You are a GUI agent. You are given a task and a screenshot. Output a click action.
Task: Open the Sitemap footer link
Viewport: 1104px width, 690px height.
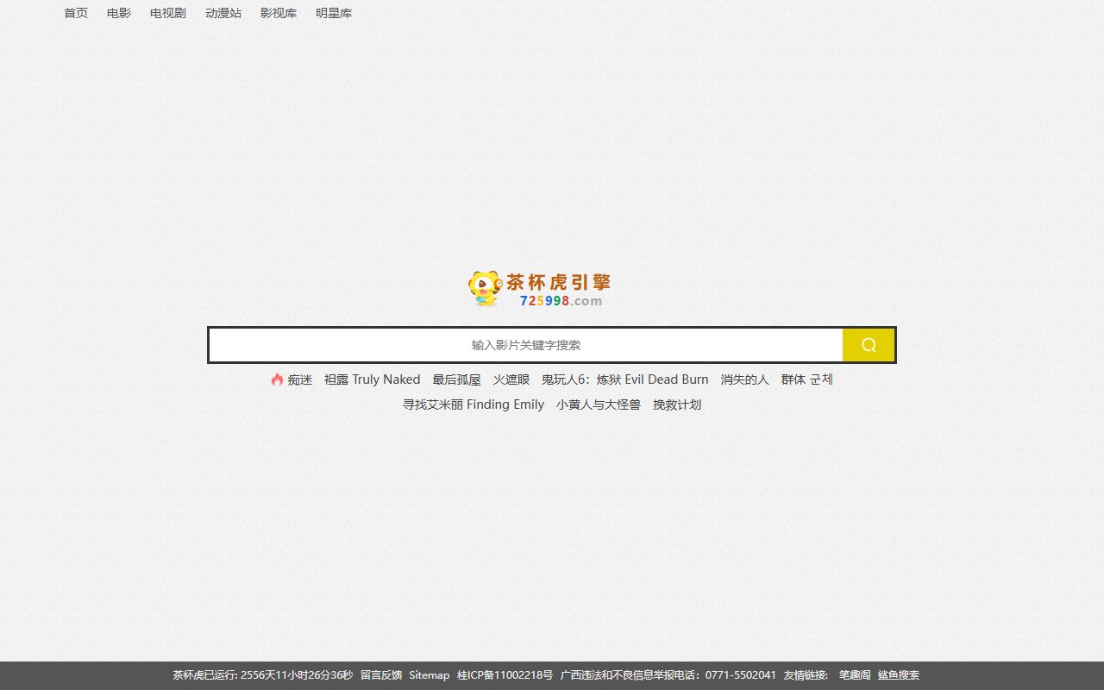[430, 675]
